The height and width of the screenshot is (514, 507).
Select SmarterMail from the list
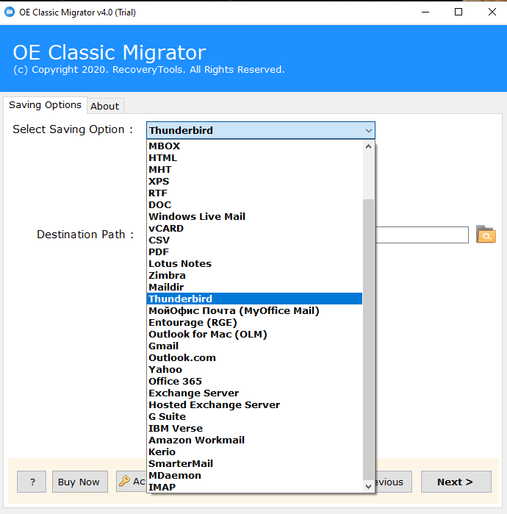coord(255,464)
